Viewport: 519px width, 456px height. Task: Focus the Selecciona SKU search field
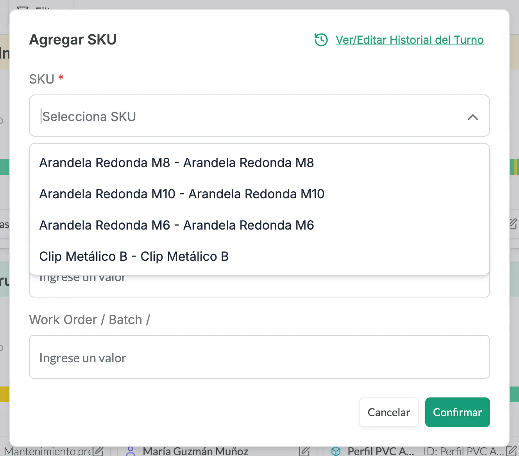(x=259, y=116)
